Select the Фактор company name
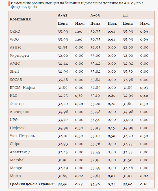This screenshot has height=191, width=158. pos(17,104)
